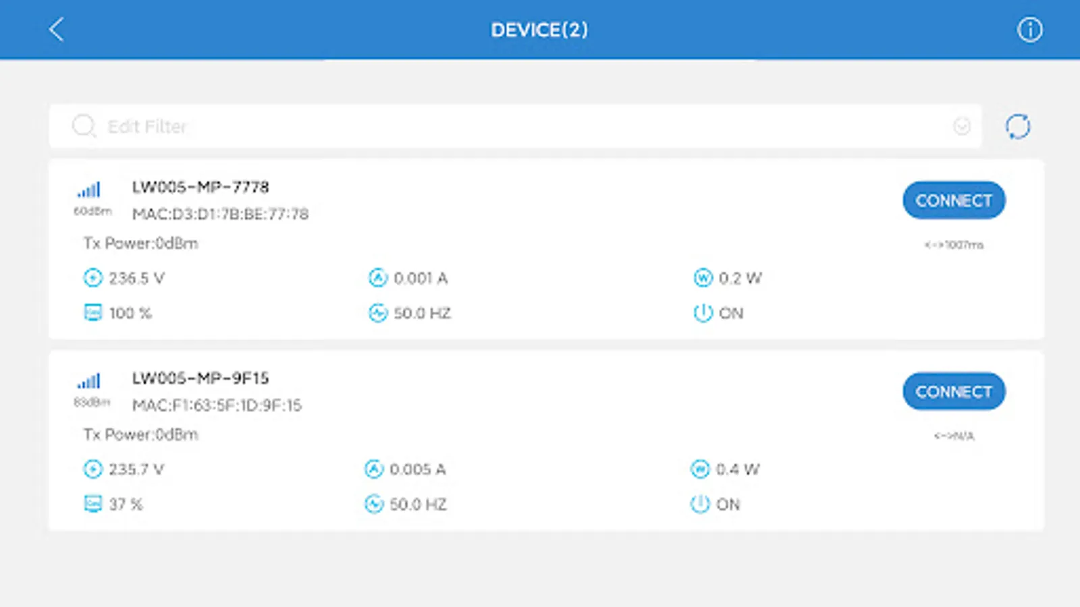This screenshot has height=607, width=1080.
Task: Select MAC address D3:D1:7B:BE:77:78 text
Action: click(x=220, y=214)
